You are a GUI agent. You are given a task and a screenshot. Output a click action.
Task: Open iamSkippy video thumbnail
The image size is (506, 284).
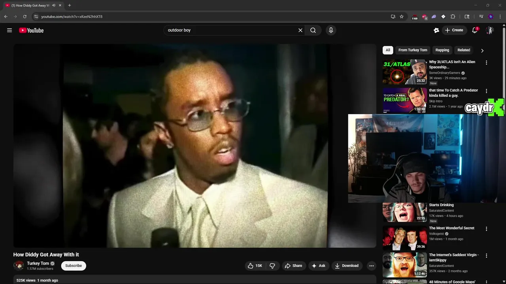point(405,265)
